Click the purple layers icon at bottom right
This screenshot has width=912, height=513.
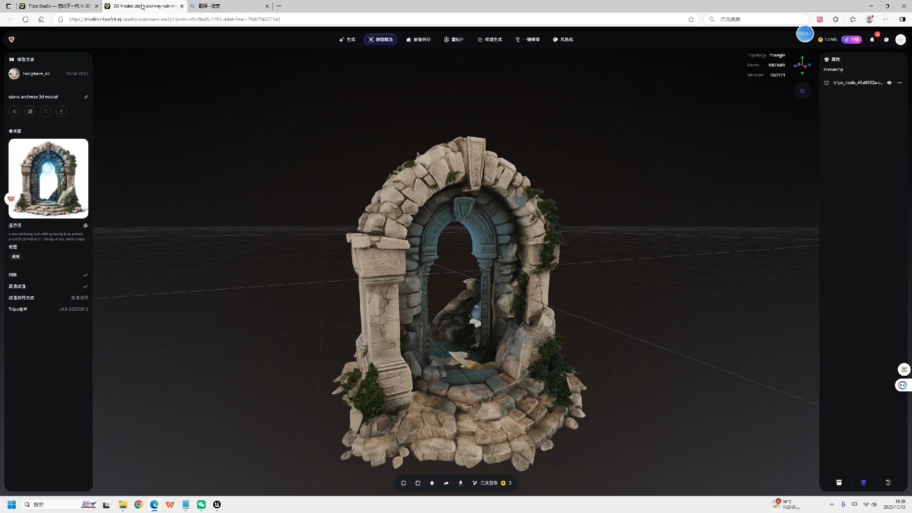[x=864, y=483]
